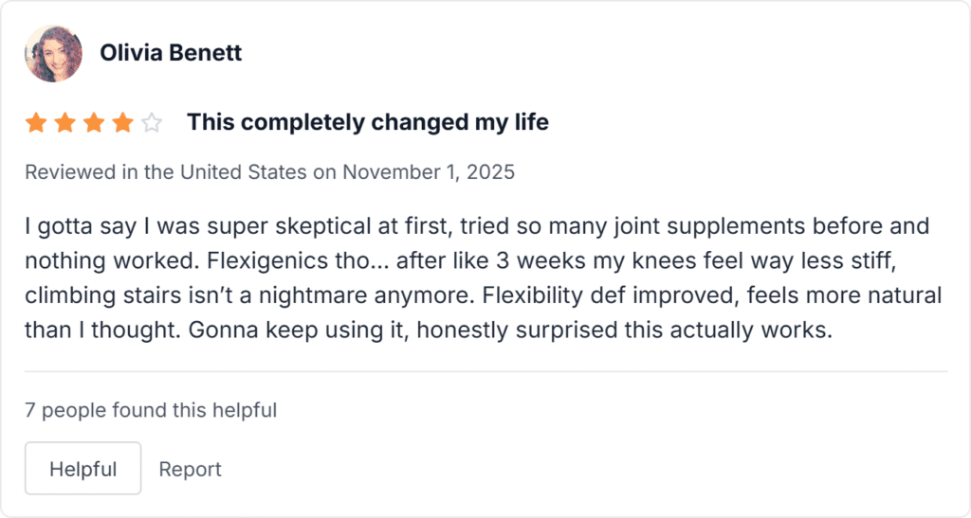
Task: Click the first orange rating star
Action: coord(36,122)
